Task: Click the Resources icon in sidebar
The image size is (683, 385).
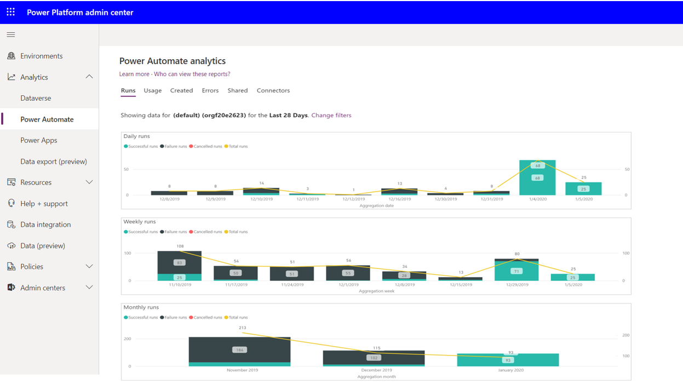Action: pos(11,182)
